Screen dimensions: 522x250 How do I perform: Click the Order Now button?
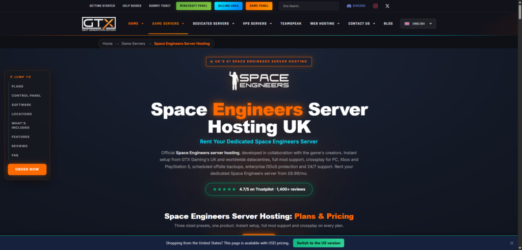(x=27, y=169)
